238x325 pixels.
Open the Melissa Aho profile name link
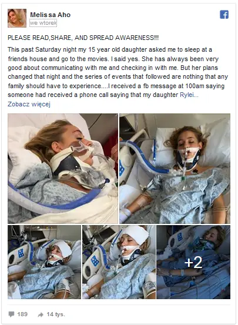[x=50, y=15]
